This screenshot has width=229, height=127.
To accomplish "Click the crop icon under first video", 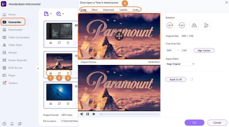I will [59, 43].
